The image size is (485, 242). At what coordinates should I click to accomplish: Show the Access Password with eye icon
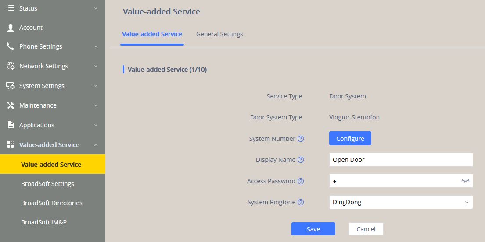tap(465, 181)
